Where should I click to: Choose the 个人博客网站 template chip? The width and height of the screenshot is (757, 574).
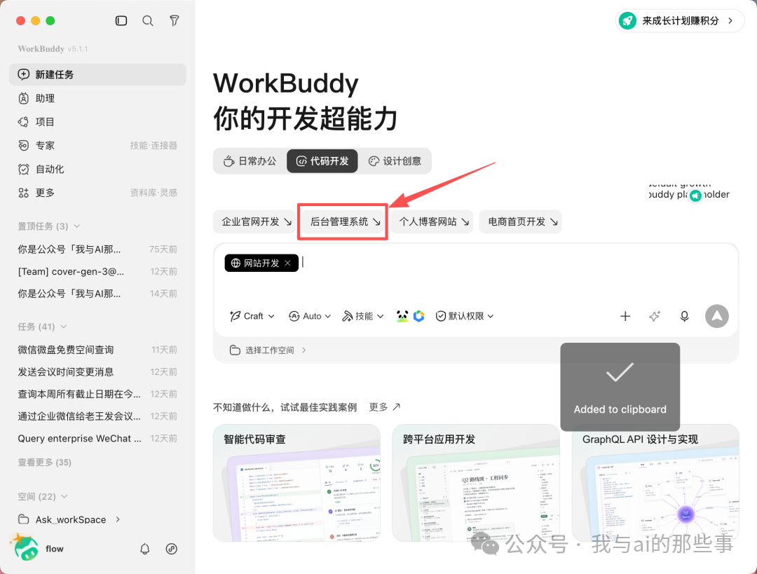[432, 221]
